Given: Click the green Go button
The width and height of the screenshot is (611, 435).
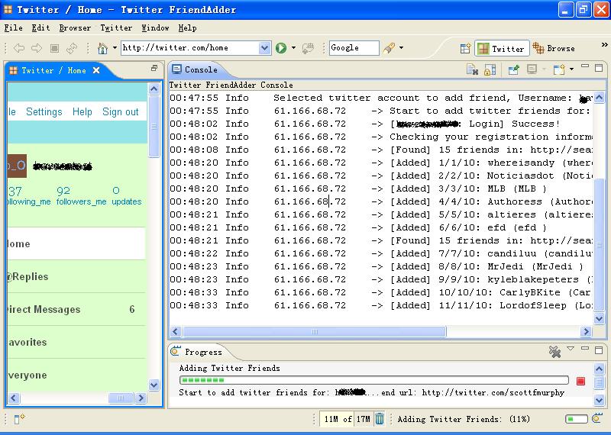Looking at the screenshot, I should tap(281, 48).
